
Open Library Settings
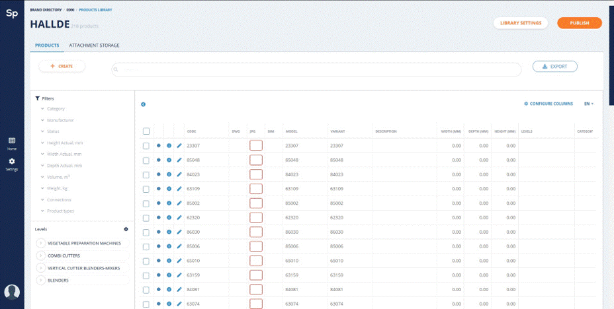[521, 23]
